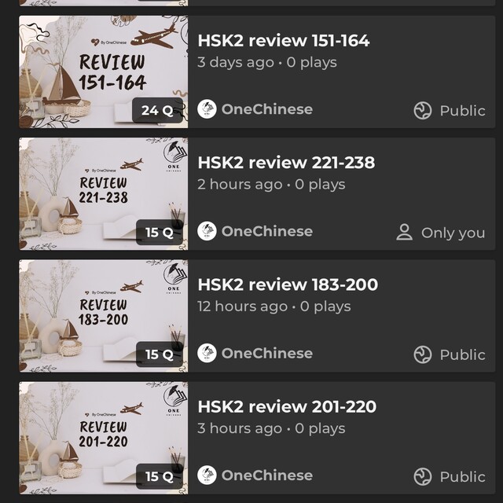Viewport: 503px width, 503px height.
Task: Open the HSK2 review 151-164 title
Action: pyautogui.click(x=284, y=41)
